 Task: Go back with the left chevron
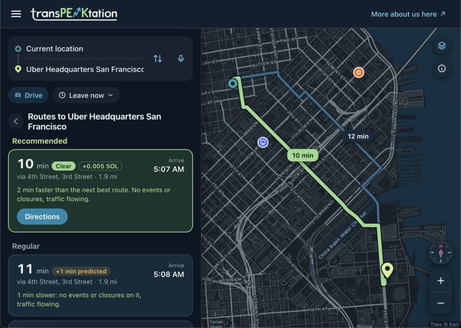tap(16, 121)
